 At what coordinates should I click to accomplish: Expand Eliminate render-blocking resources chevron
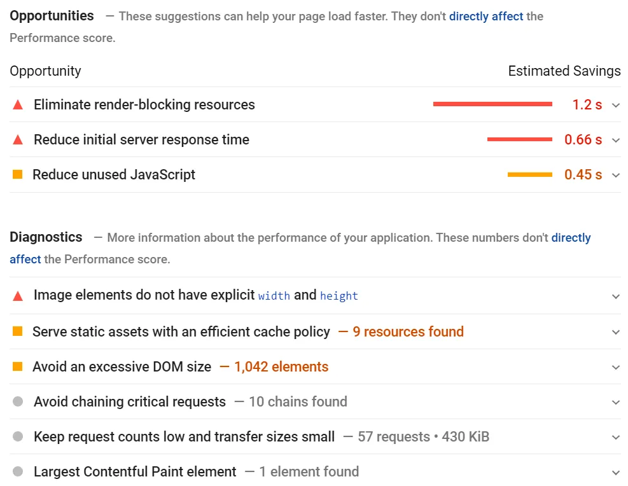tap(615, 106)
